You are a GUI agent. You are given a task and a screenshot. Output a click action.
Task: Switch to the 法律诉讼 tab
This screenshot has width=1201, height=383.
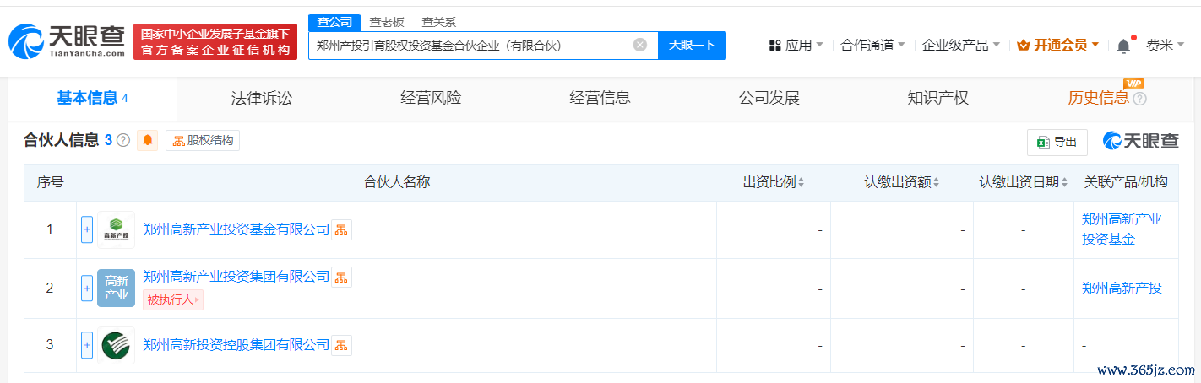[x=262, y=98]
